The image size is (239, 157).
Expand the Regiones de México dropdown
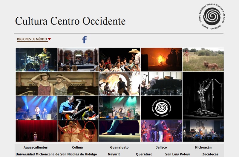34,39
